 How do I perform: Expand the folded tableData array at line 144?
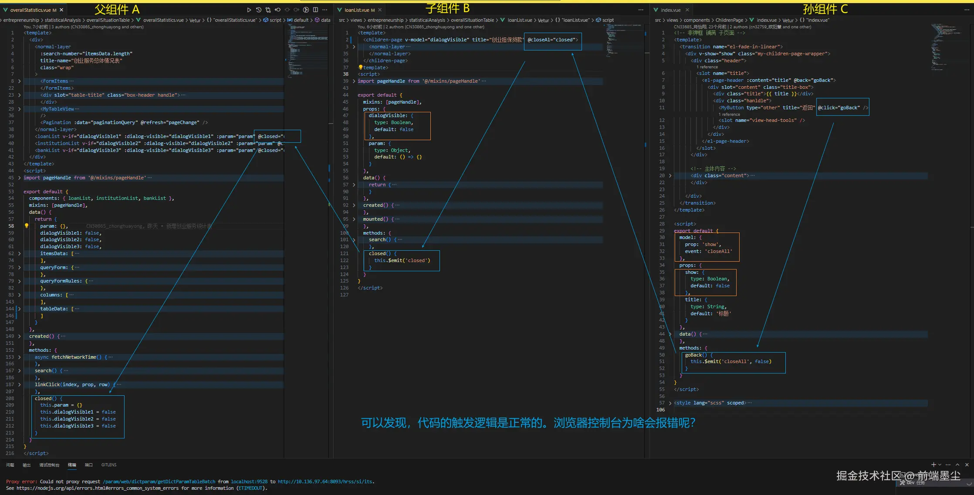19,309
